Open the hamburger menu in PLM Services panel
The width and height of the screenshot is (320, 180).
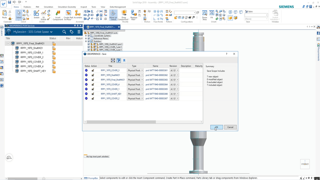79,32
